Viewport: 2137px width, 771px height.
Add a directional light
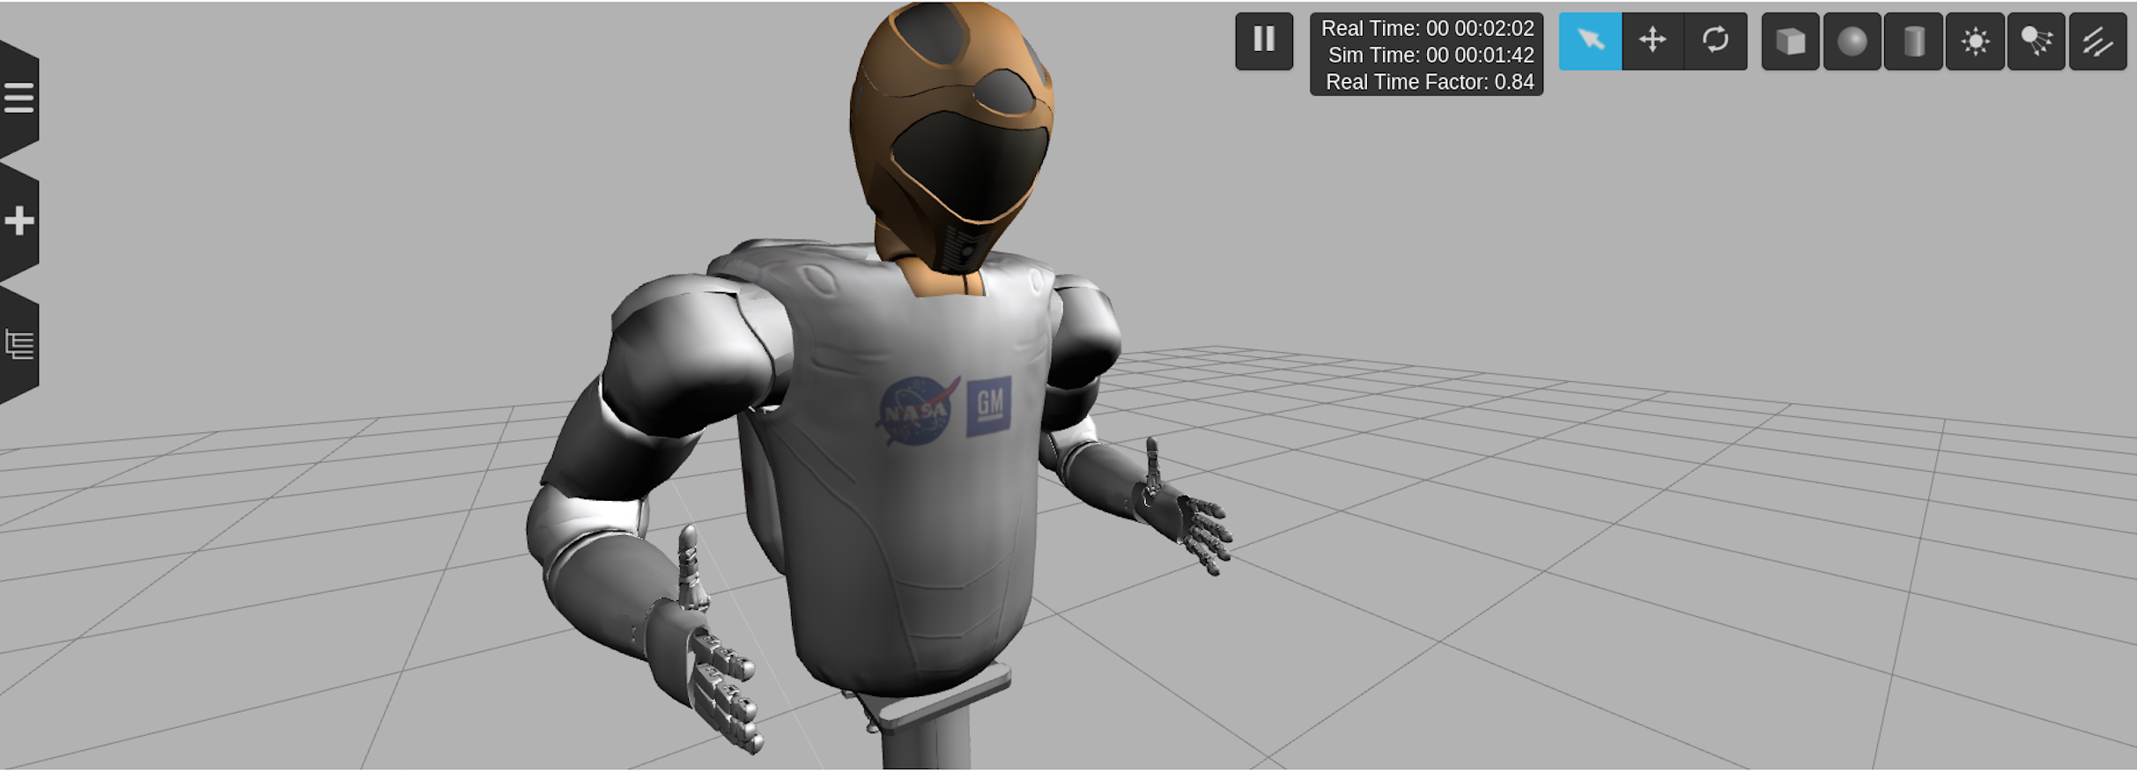[x=2098, y=40]
